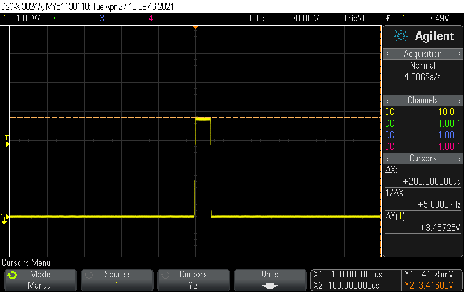Image resolution: width=464 pixels, height=292 pixels.
Task: Click the greyed rotary icon on Source
Action: click(x=89, y=275)
